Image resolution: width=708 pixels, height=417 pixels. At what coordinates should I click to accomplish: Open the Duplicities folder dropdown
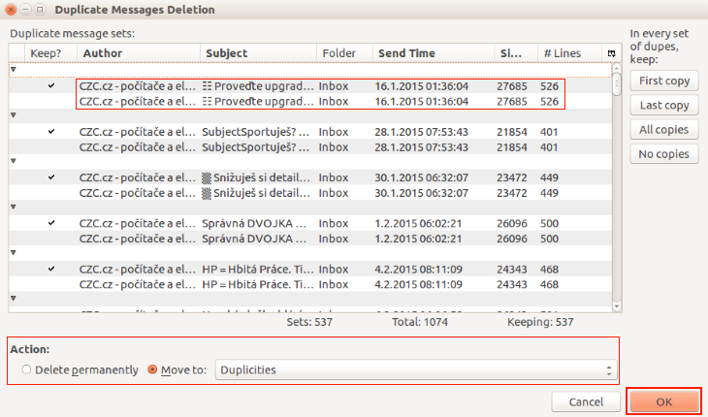pyautogui.click(x=416, y=369)
